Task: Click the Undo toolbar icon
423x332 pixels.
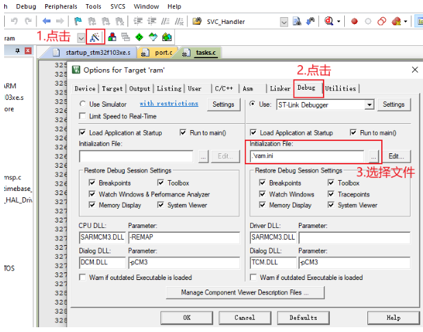Action: 14,21
